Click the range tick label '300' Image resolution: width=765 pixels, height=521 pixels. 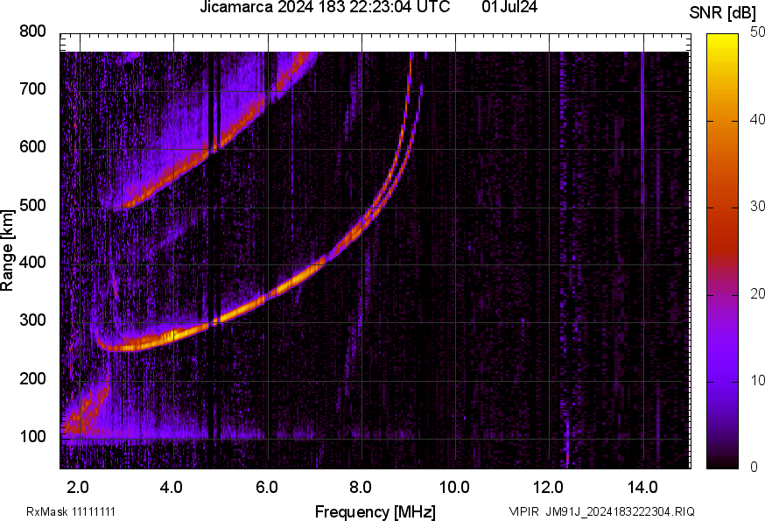point(32,320)
